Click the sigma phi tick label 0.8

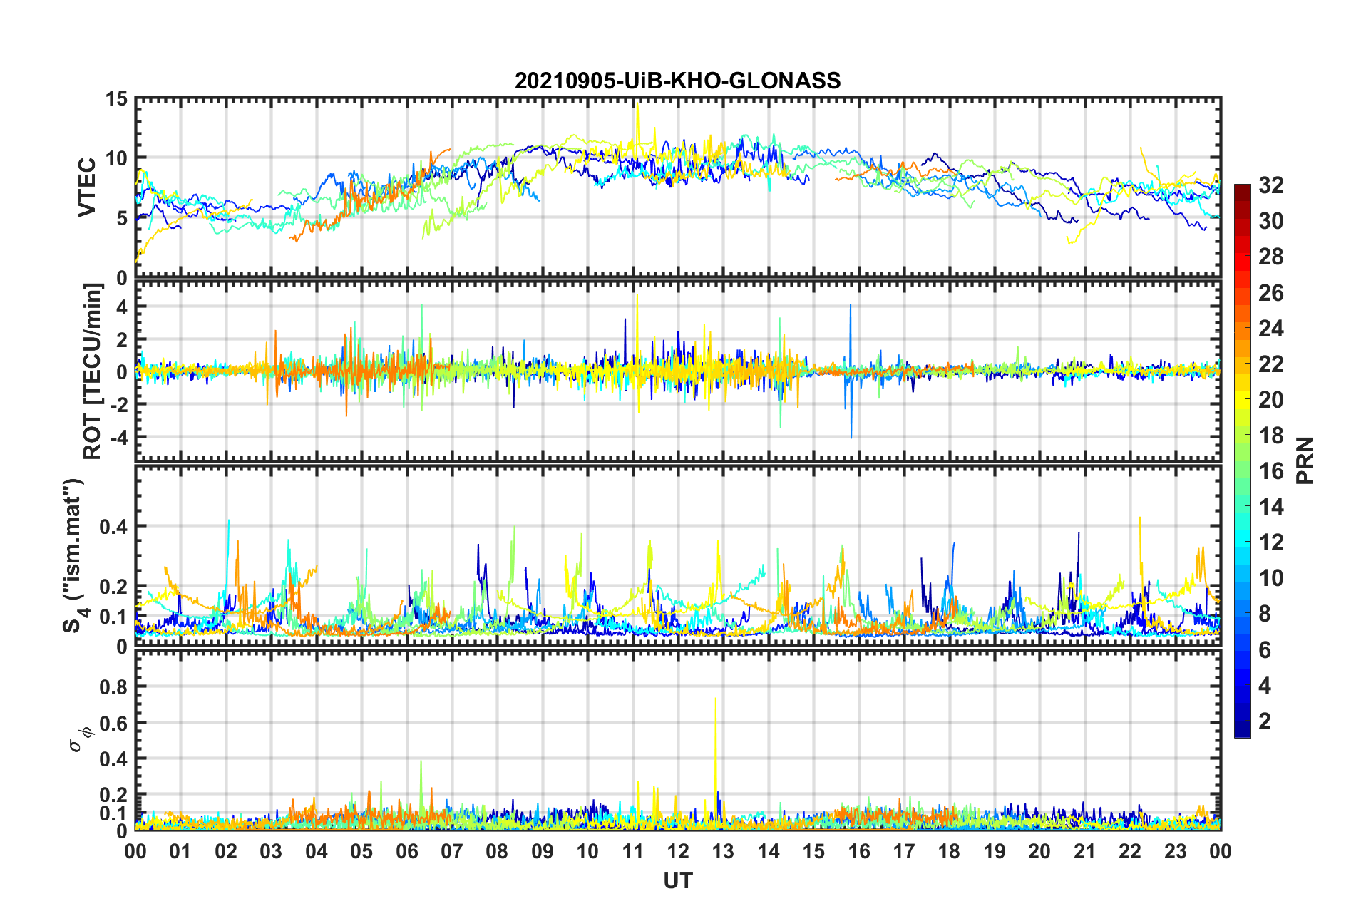point(113,687)
